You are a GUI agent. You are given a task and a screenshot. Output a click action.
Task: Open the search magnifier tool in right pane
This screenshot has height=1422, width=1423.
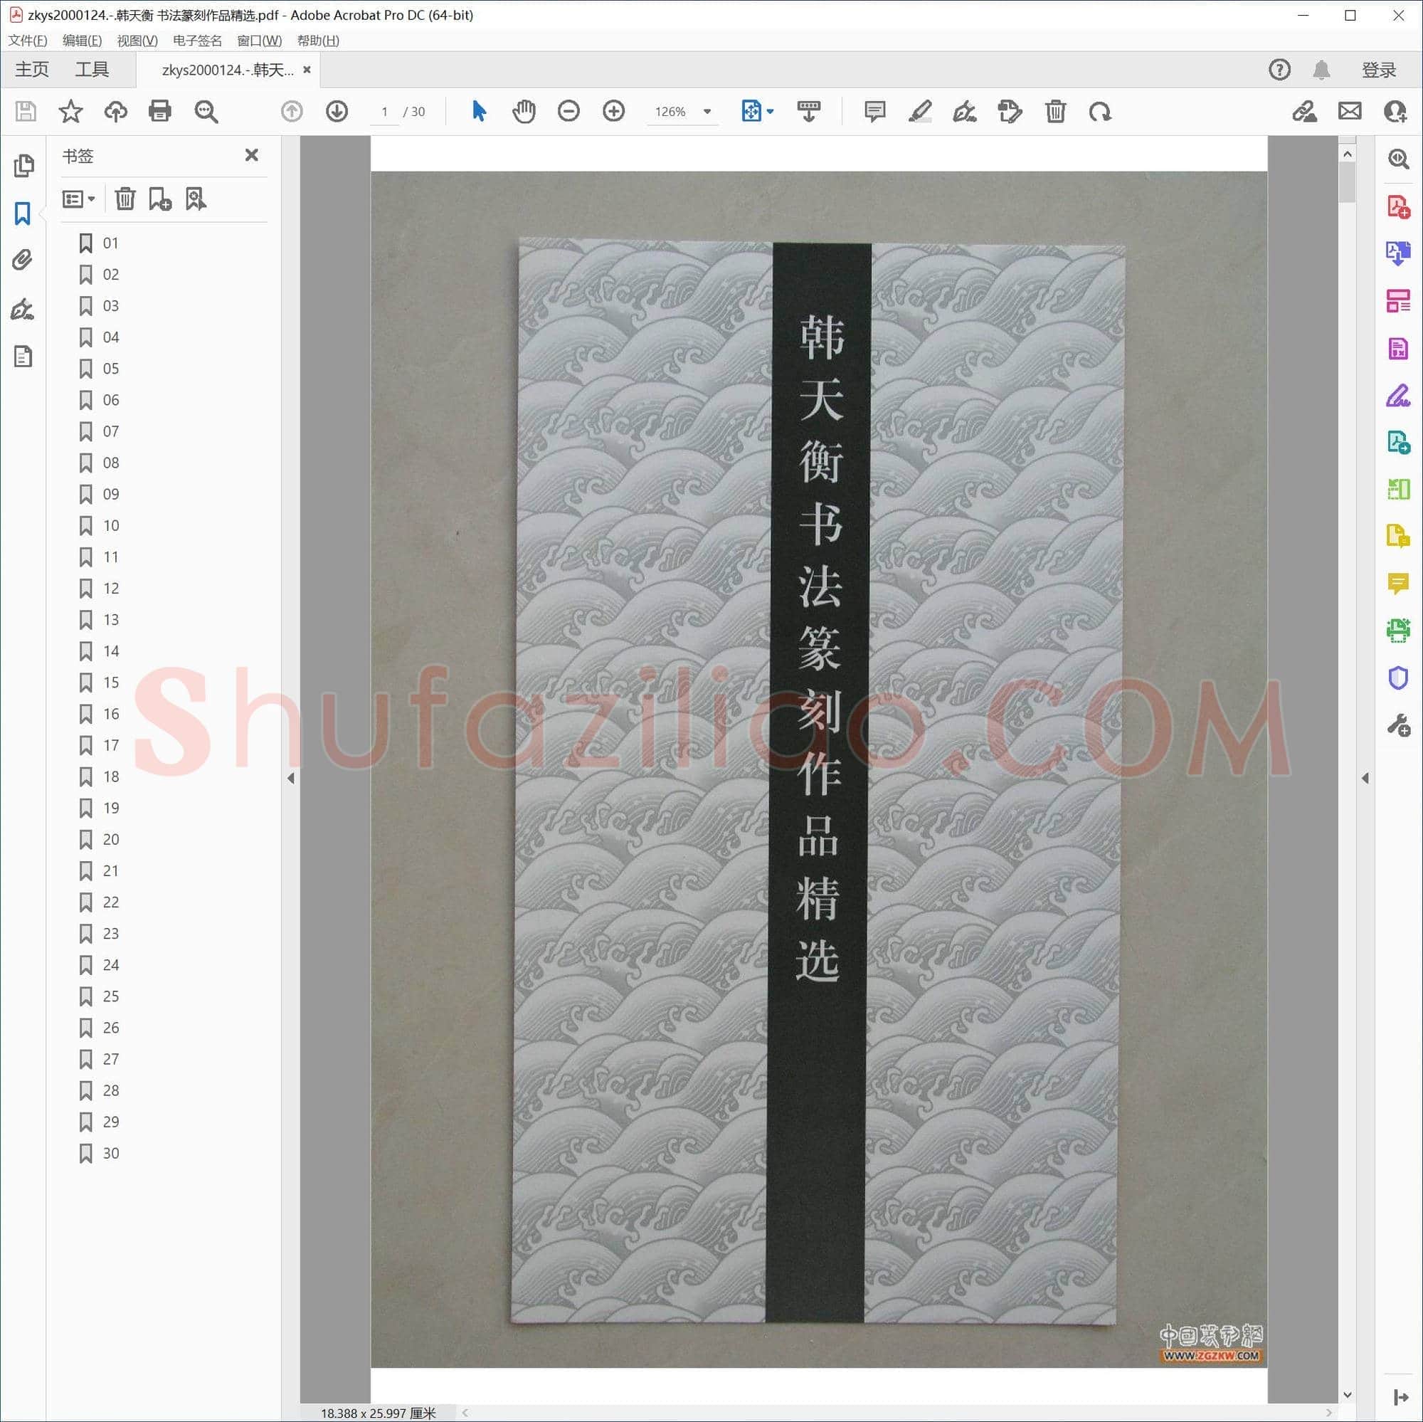1398,159
